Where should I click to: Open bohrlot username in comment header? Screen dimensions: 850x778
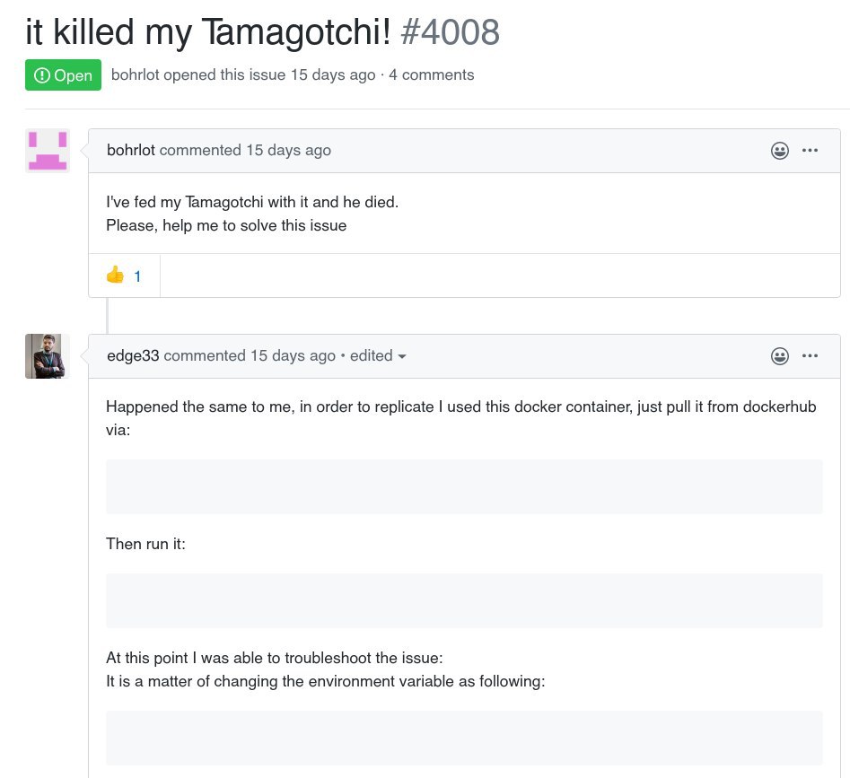[x=131, y=150]
